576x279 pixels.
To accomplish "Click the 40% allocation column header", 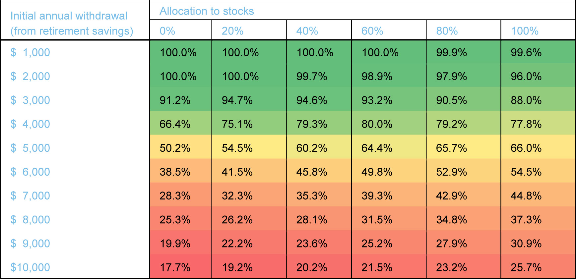I will pyautogui.click(x=307, y=31).
